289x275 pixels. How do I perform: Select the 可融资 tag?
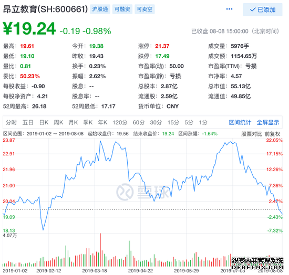tap(122, 9)
